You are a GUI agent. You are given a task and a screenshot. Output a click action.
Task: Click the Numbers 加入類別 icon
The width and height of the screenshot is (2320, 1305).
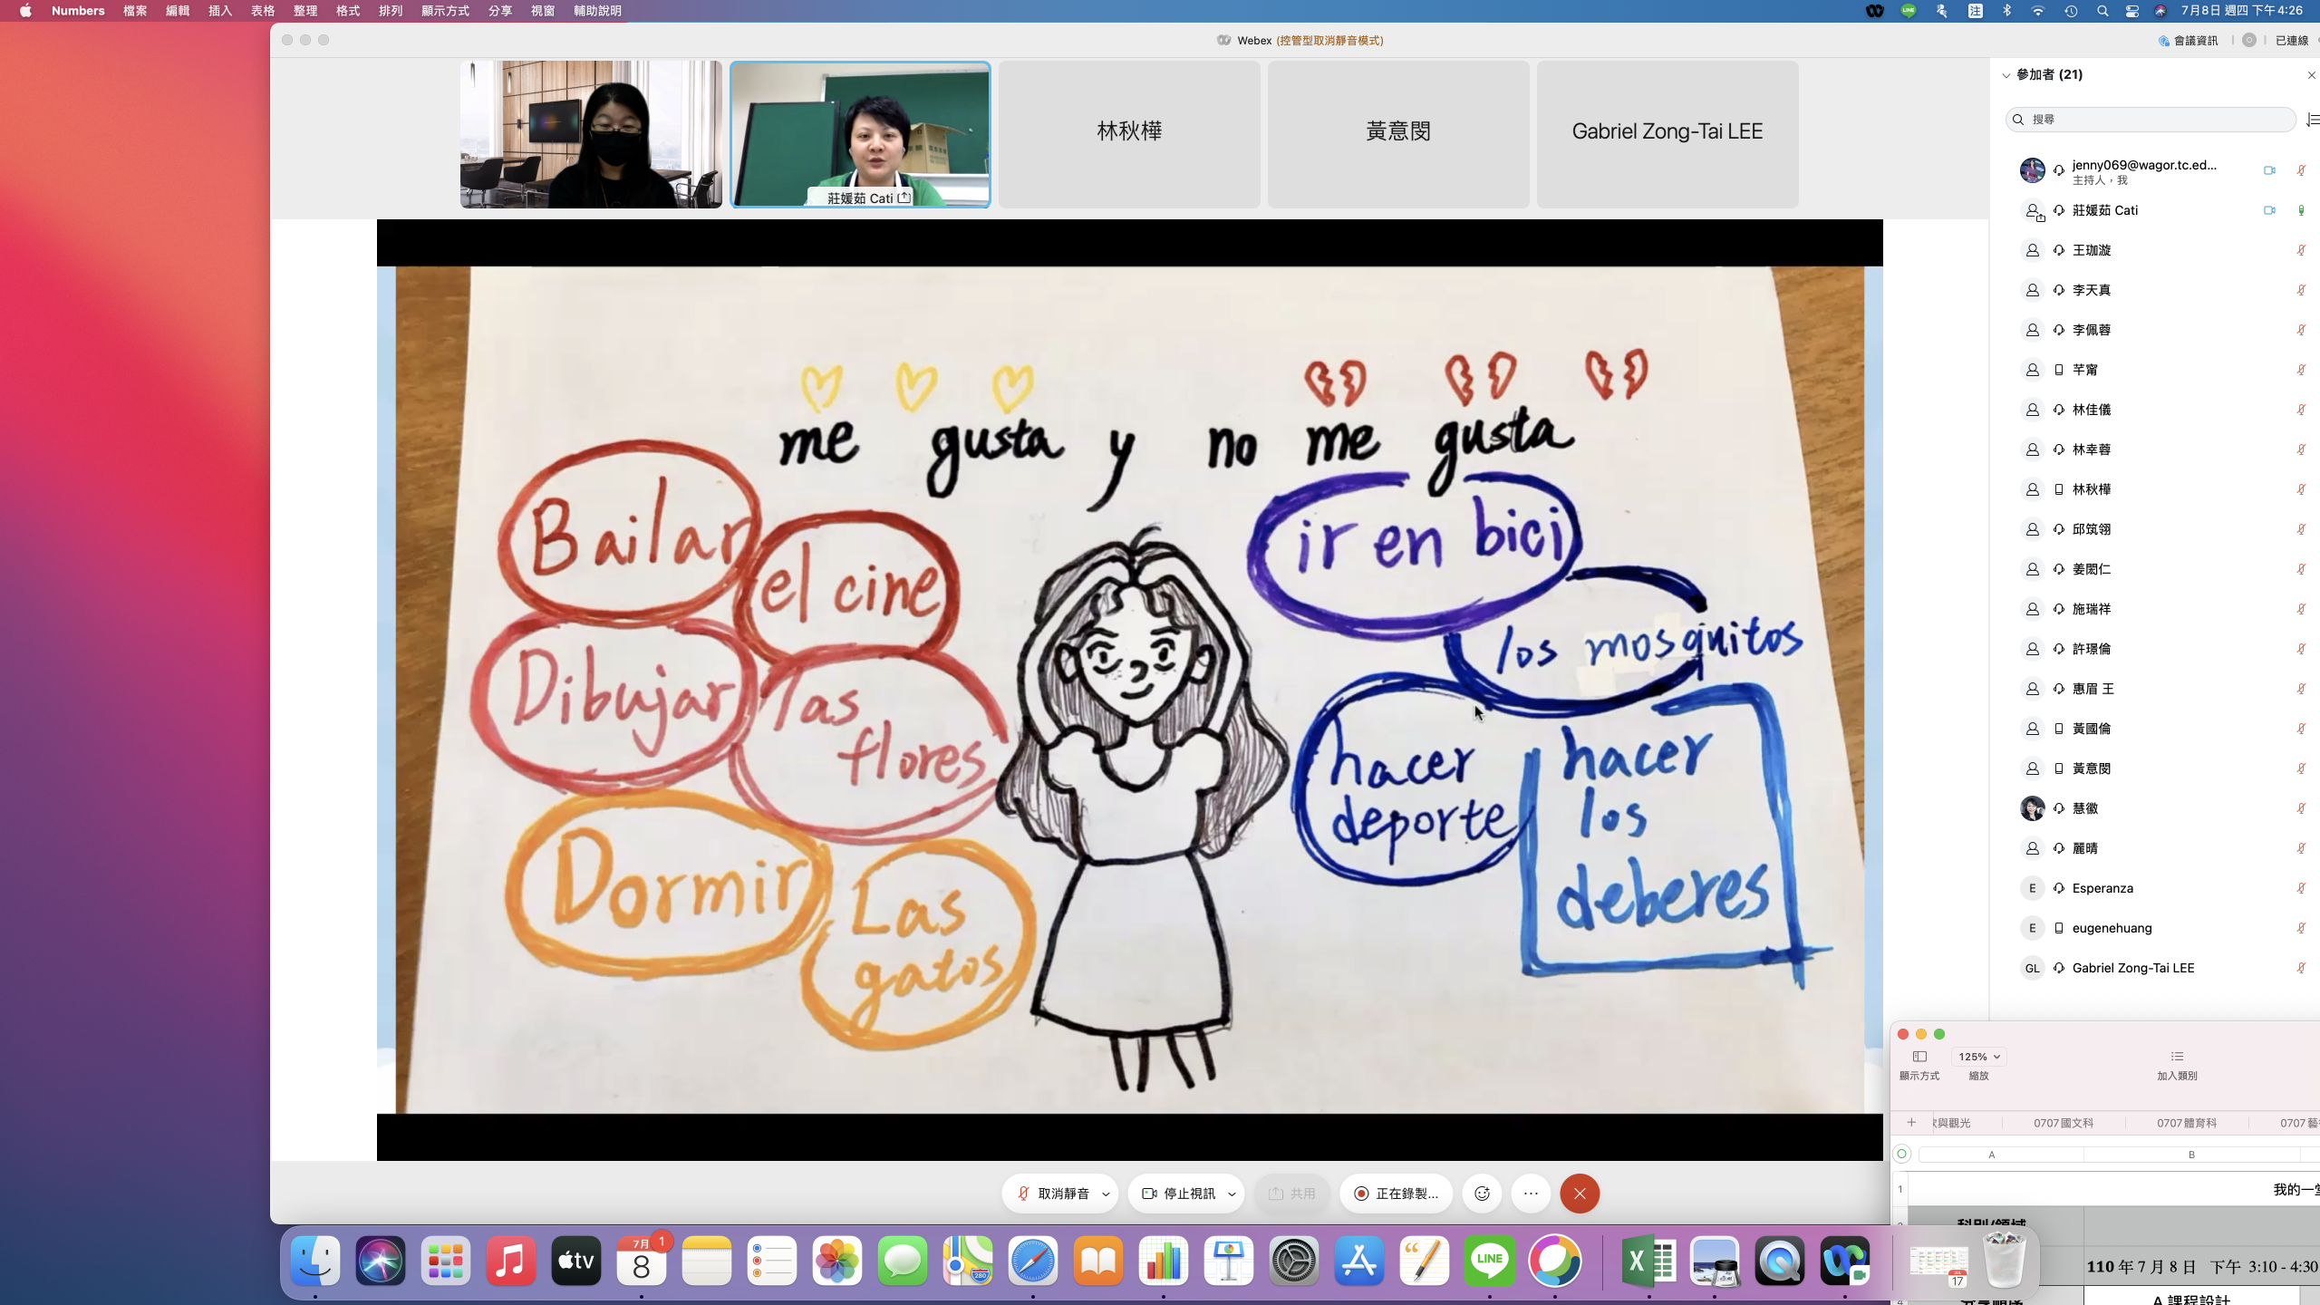click(2177, 1057)
